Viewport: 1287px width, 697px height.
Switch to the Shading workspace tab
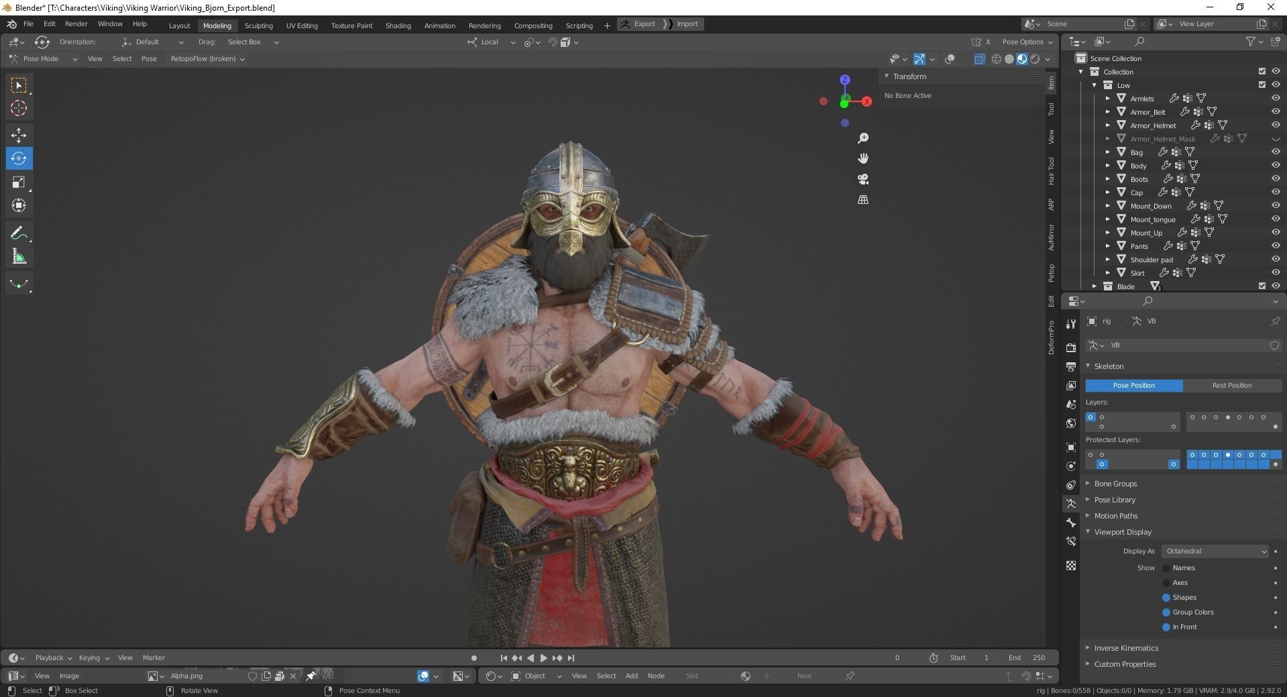click(398, 25)
